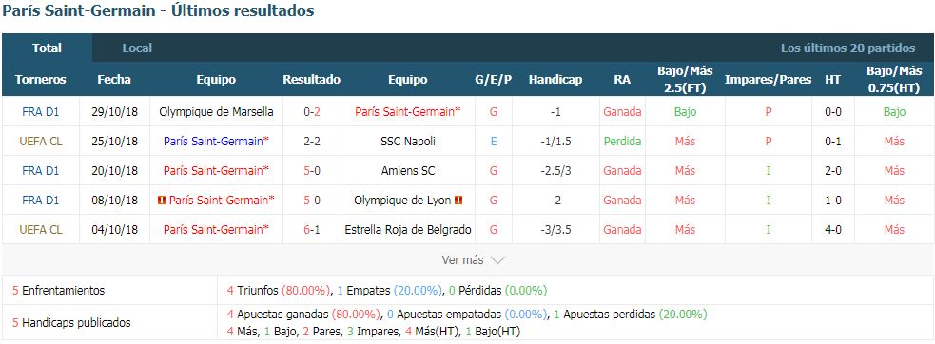This screenshot has height=344, width=935.
Task: Click blue París Saint-Germain in Napoli match
Action: click(x=216, y=142)
